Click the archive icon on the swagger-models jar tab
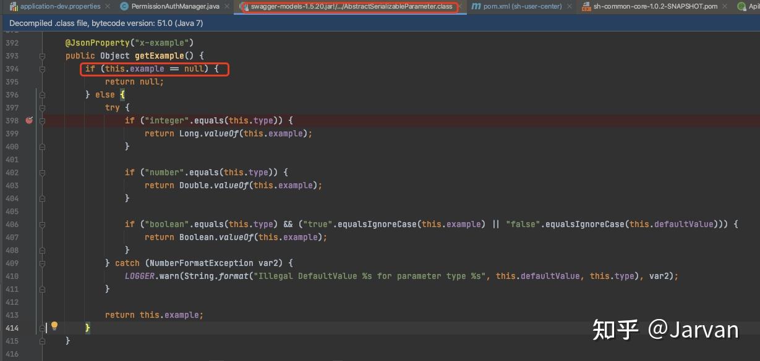This screenshot has height=361, width=760. point(246,7)
